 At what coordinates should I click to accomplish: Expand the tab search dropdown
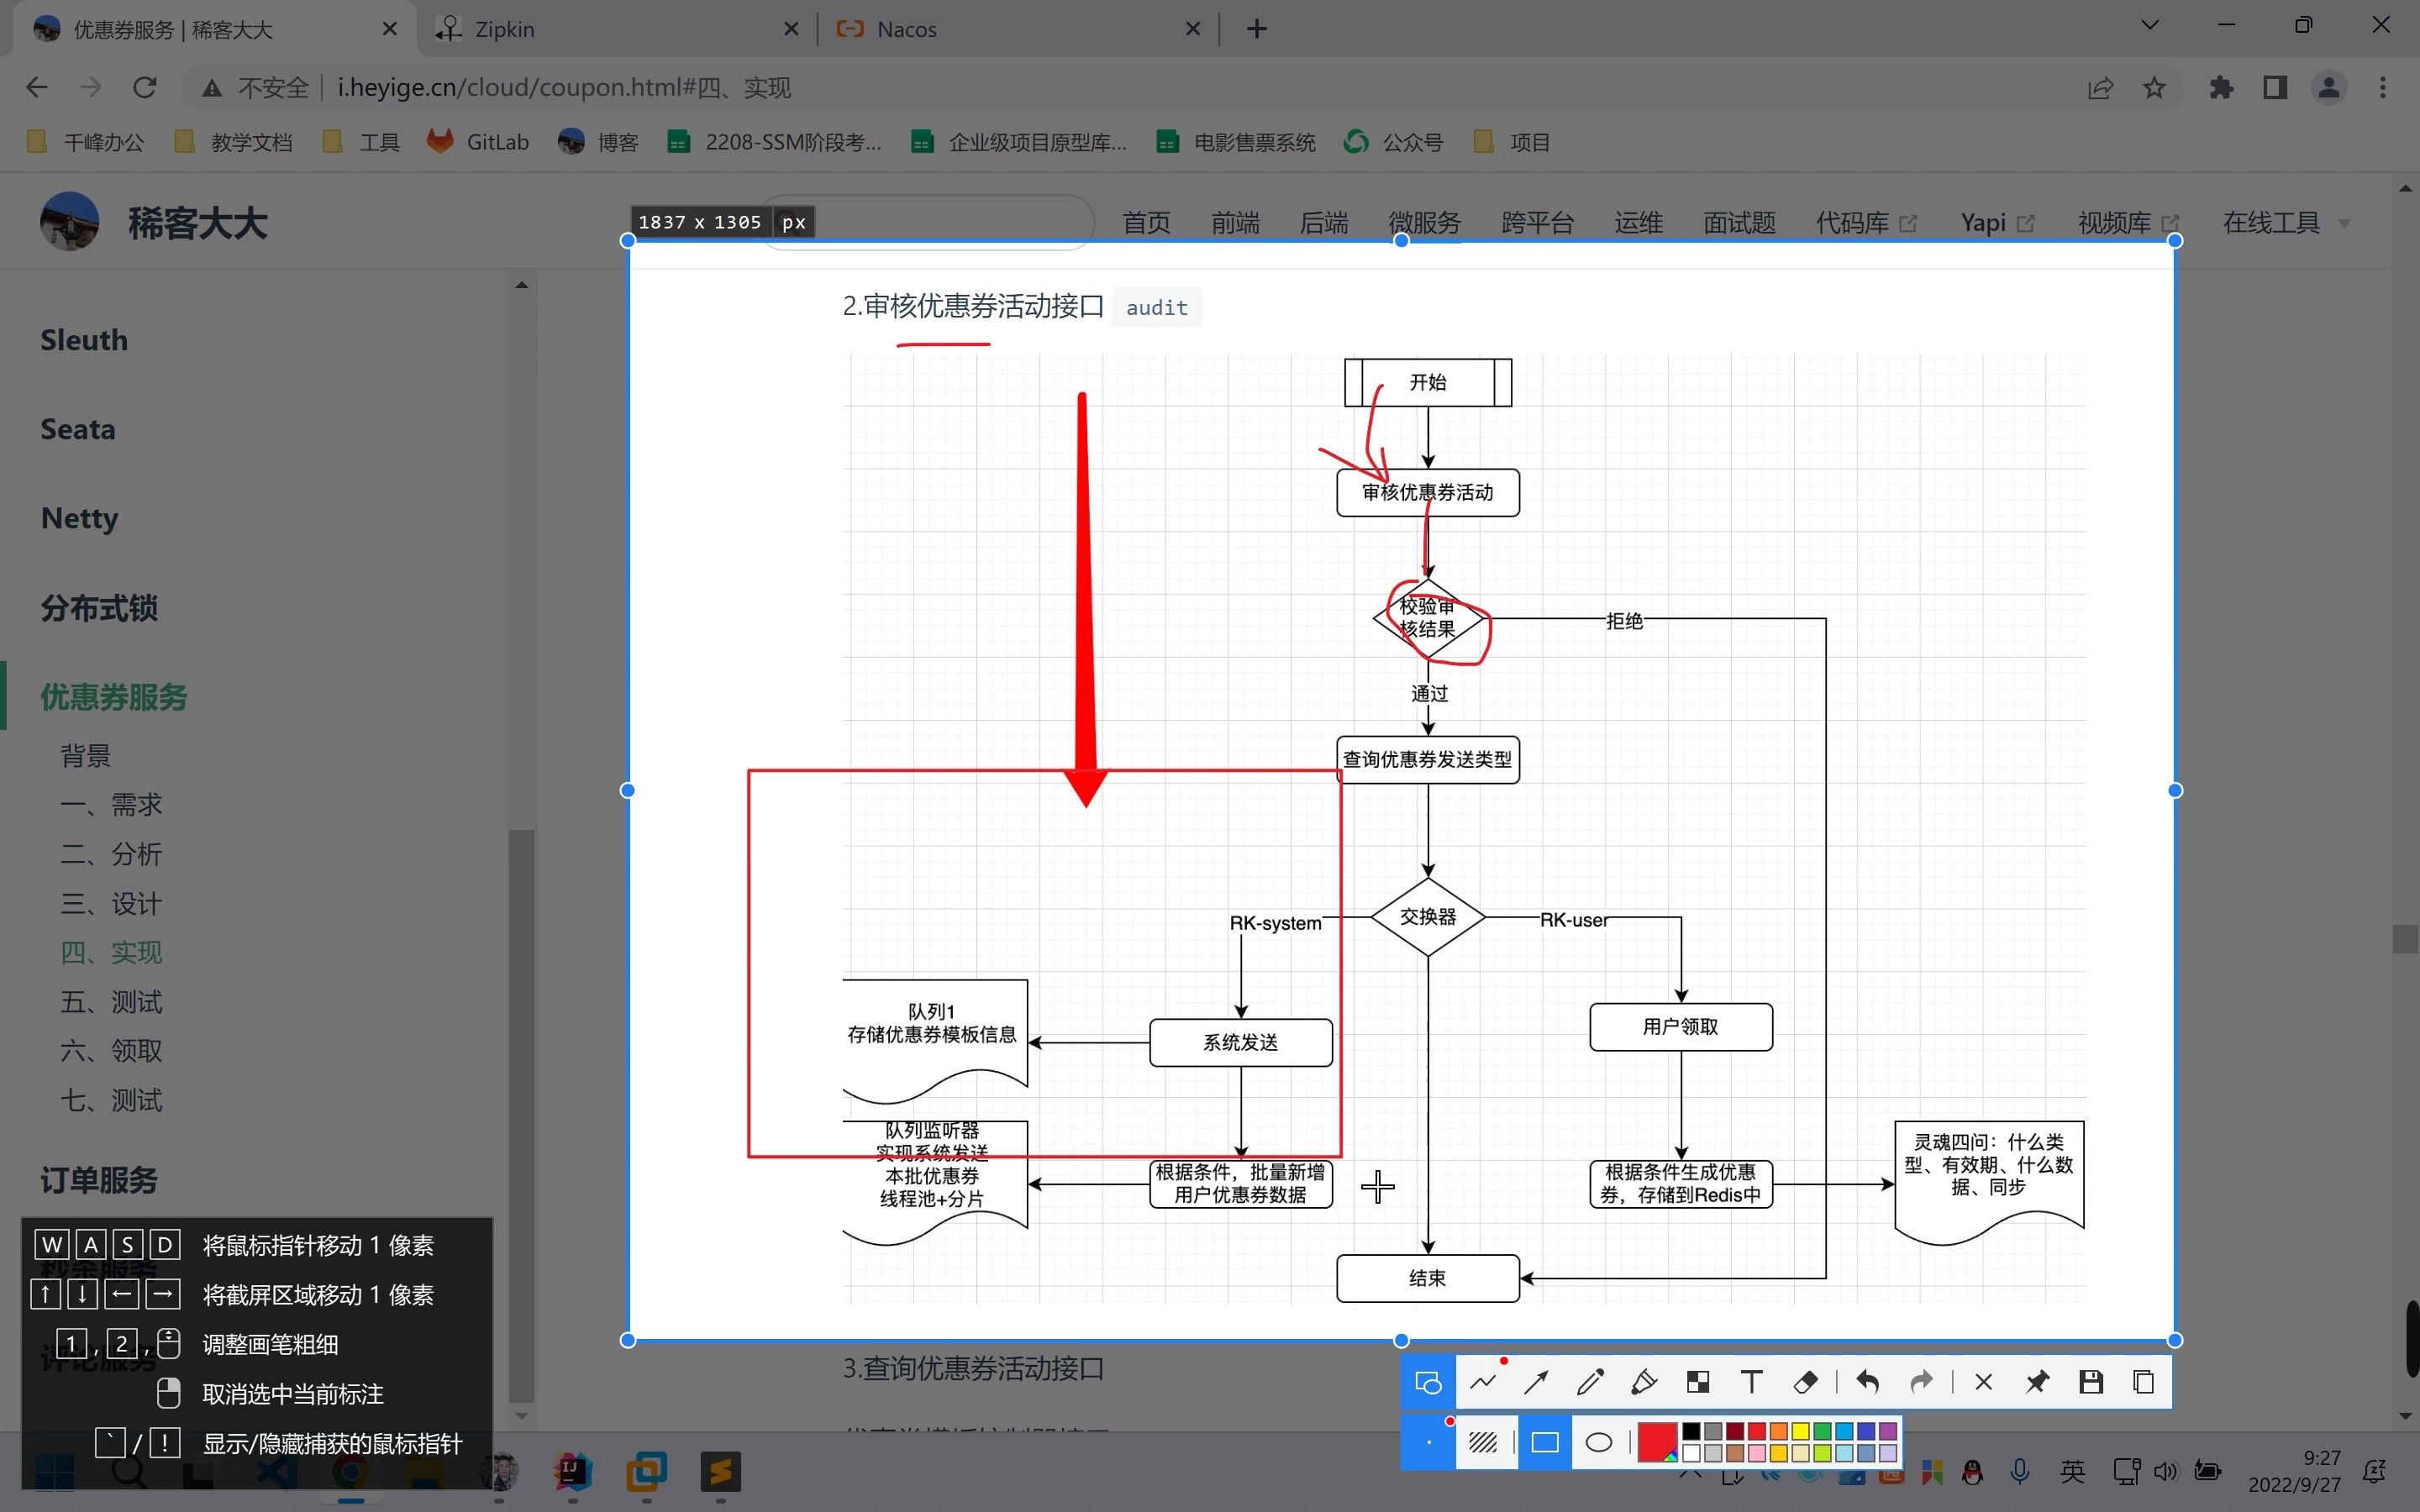click(2150, 25)
